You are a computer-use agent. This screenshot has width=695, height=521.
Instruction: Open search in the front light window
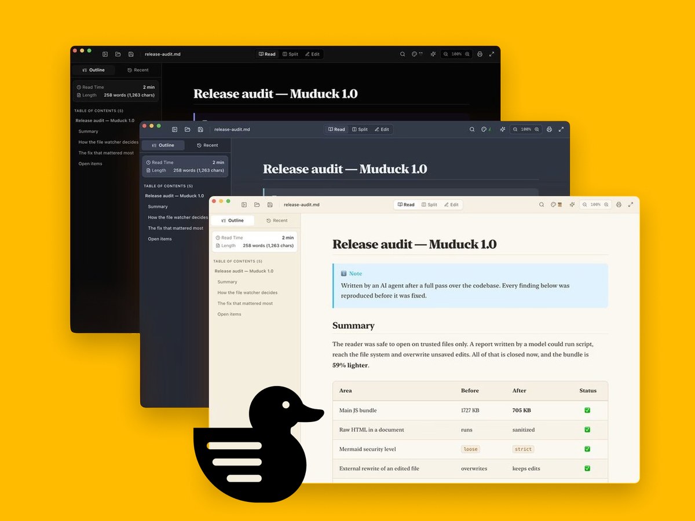542,204
